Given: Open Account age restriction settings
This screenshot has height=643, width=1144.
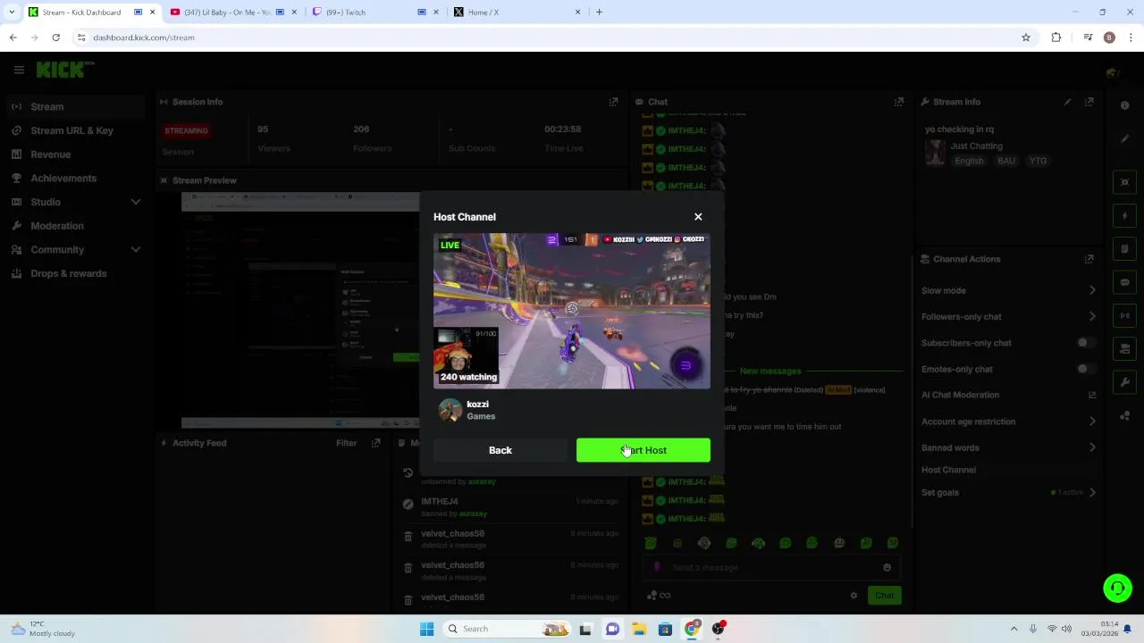Looking at the screenshot, I should (1008, 422).
